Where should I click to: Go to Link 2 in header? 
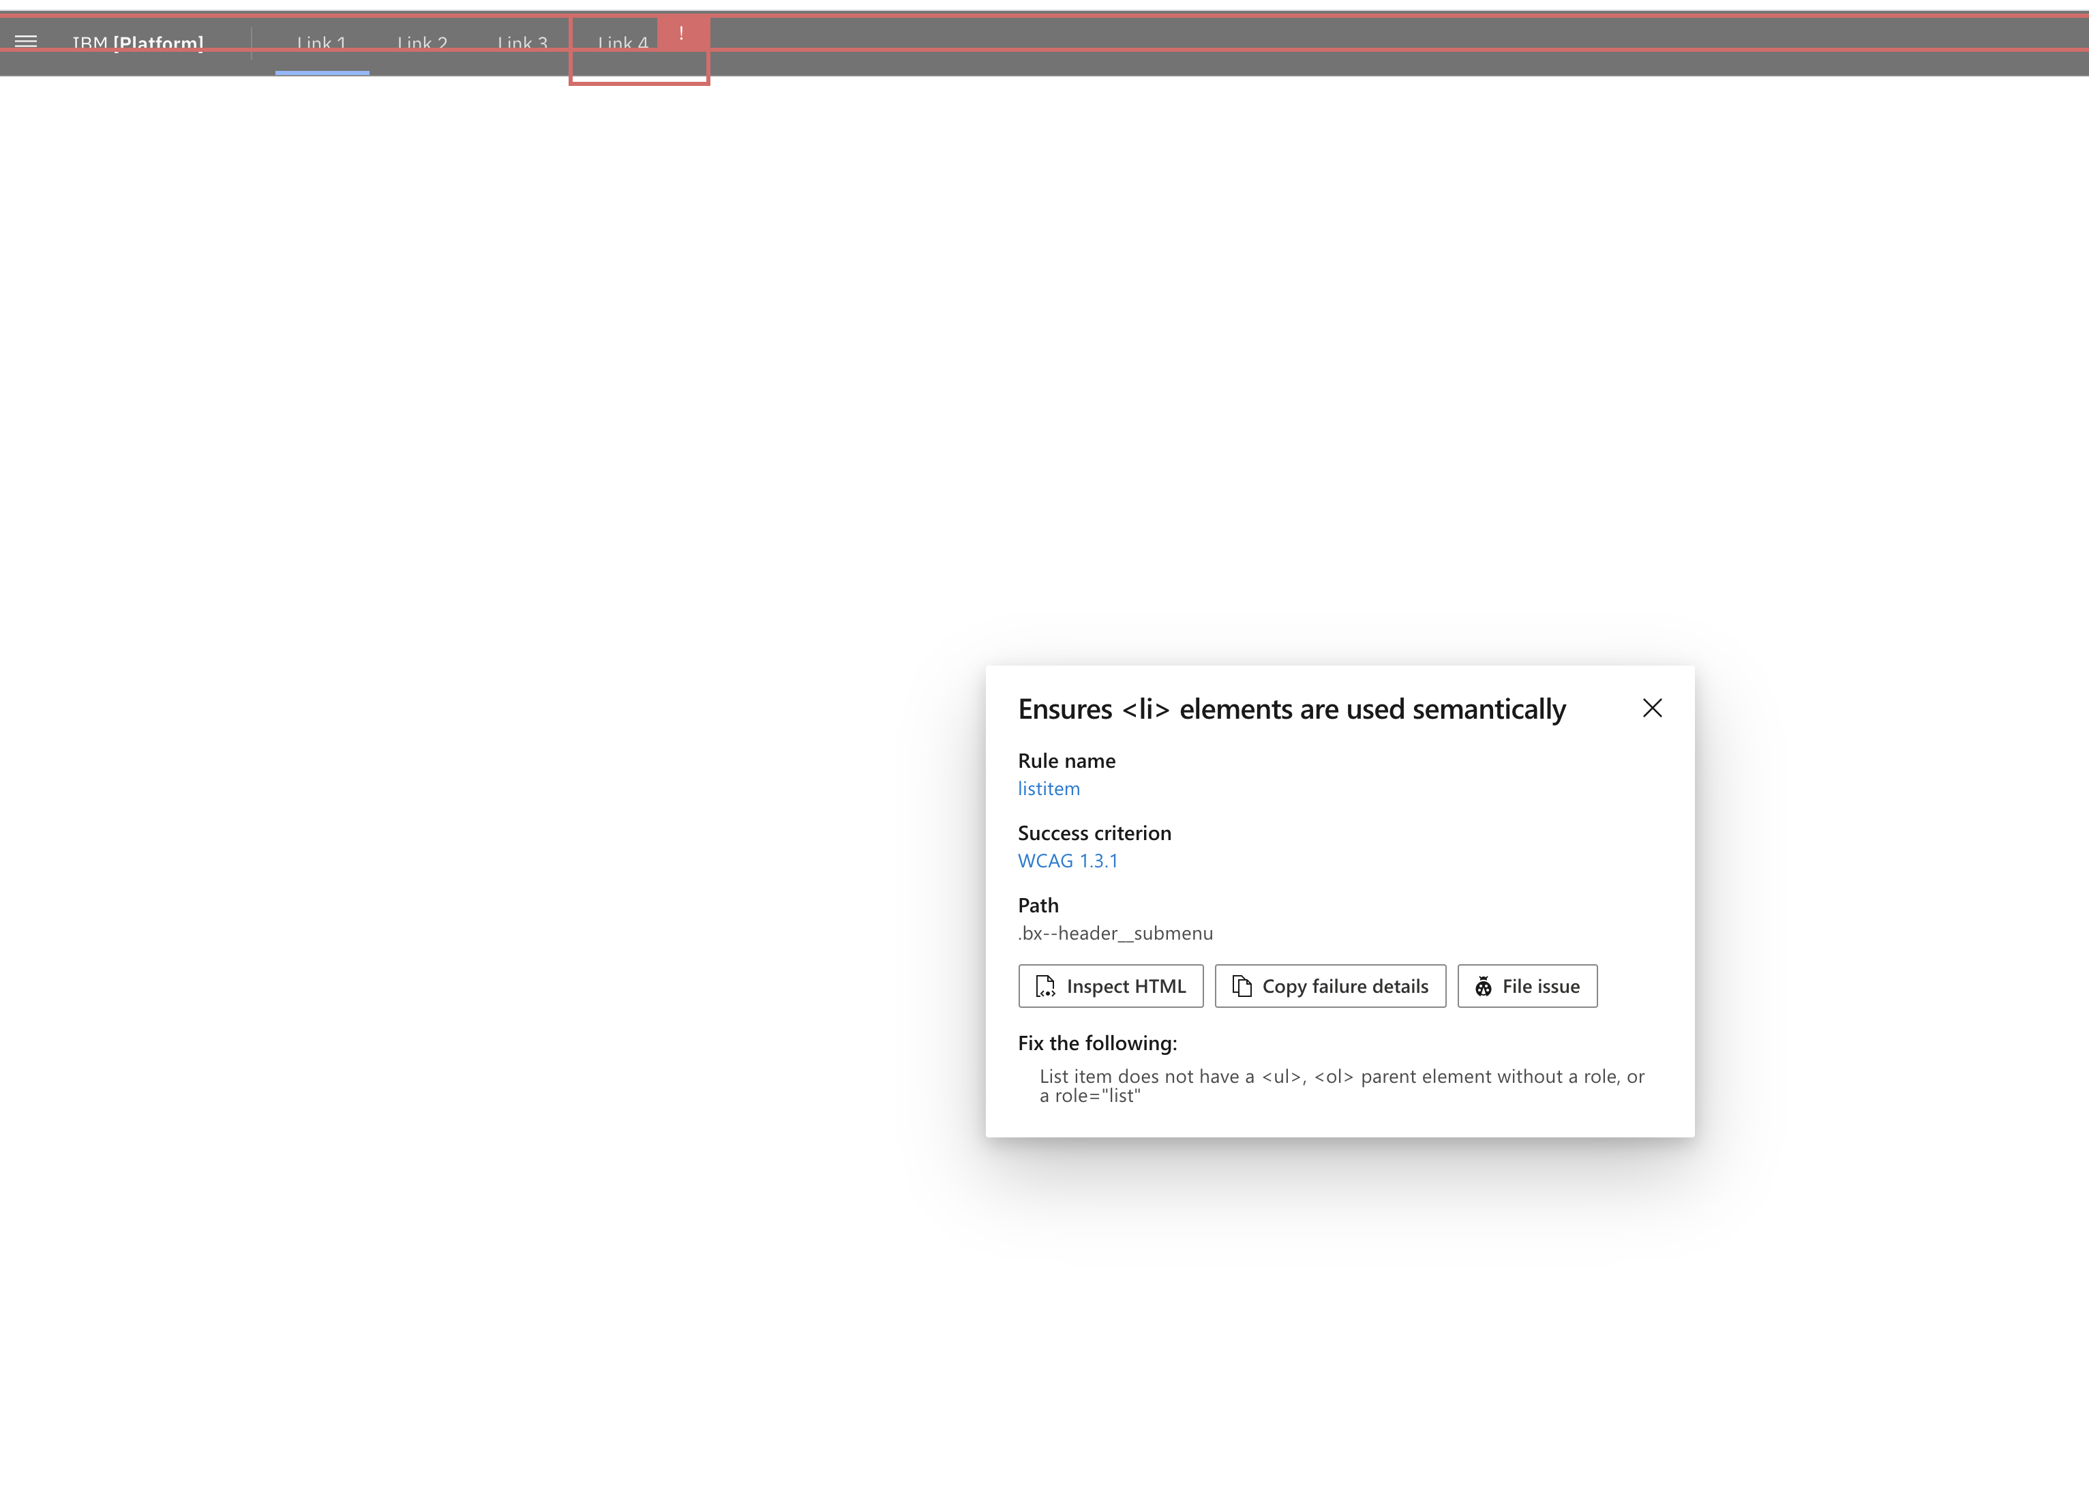(x=421, y=44)
